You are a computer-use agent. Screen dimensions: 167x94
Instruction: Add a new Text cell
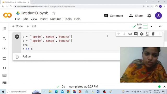coord(31,26)
